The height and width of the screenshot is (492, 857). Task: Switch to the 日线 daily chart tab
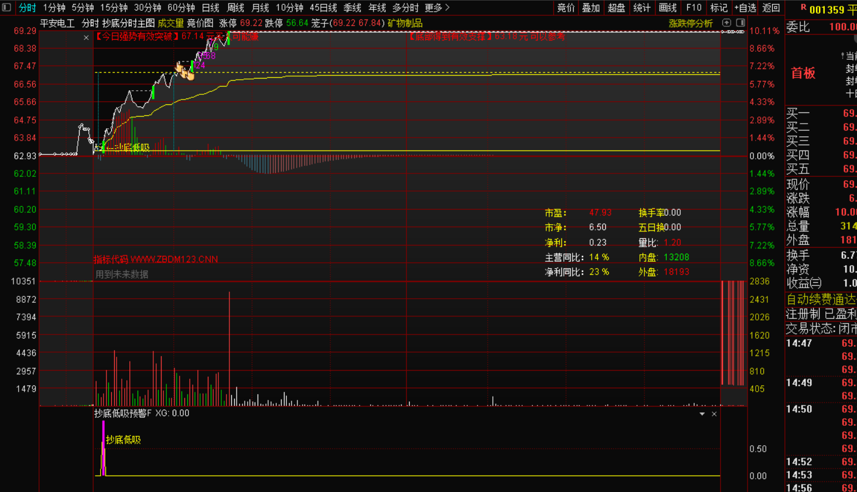pyautogui.click(x=210, y=8)
